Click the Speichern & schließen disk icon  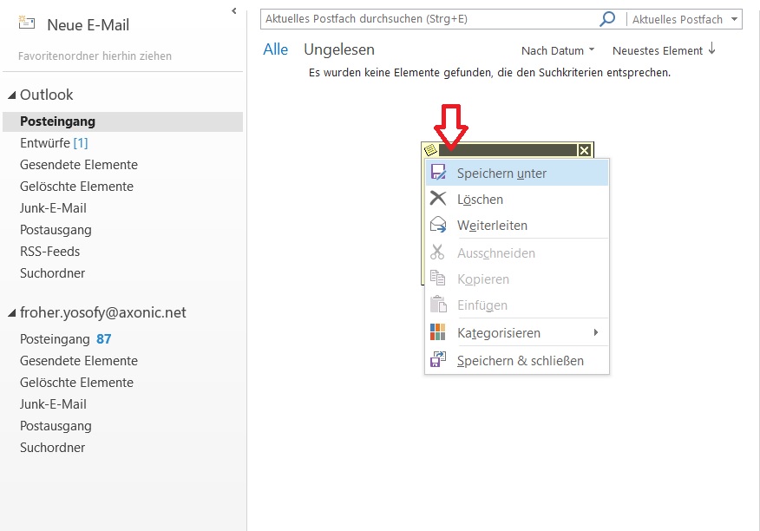pos(438,360)
